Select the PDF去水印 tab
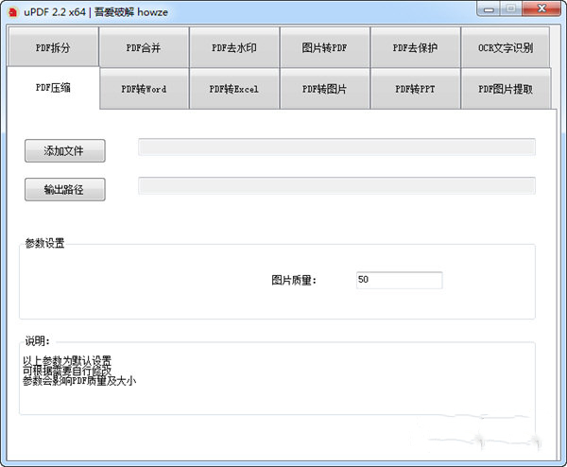This screenshot has height=467, width=567. (234, 47)
